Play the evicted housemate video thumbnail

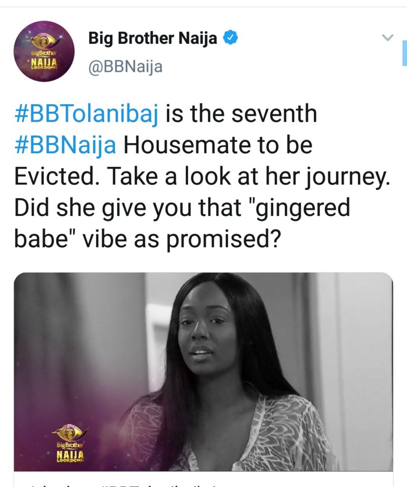[203, 372]
